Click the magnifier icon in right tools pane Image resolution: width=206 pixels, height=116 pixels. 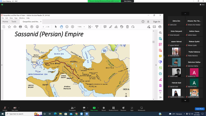click(160, 33)
